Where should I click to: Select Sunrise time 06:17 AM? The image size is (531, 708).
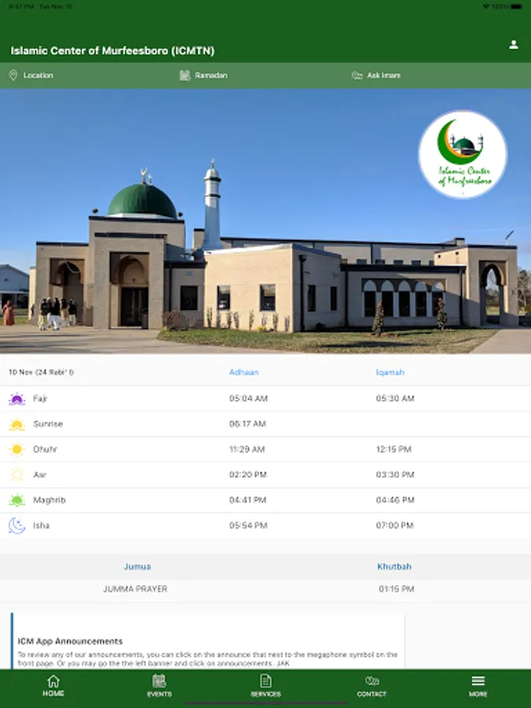click(248, 423)
